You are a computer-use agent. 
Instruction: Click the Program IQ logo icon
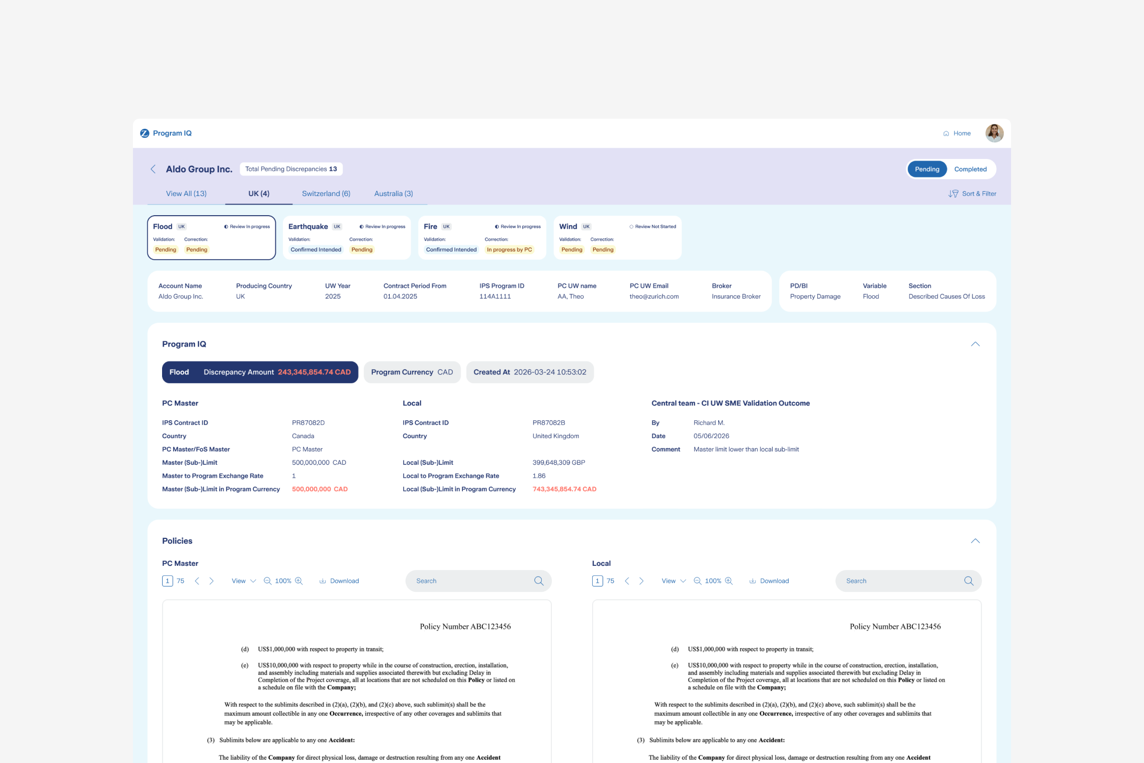pos(145,133)
